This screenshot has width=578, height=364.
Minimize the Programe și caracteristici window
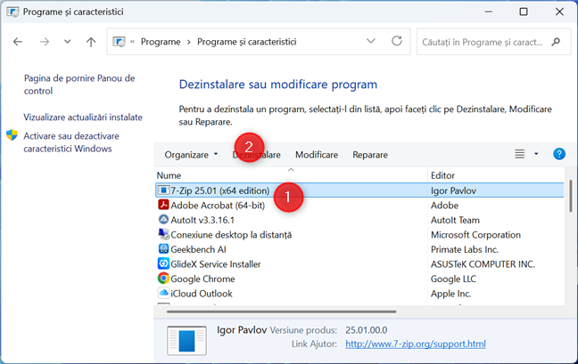[x=489, y=12]
